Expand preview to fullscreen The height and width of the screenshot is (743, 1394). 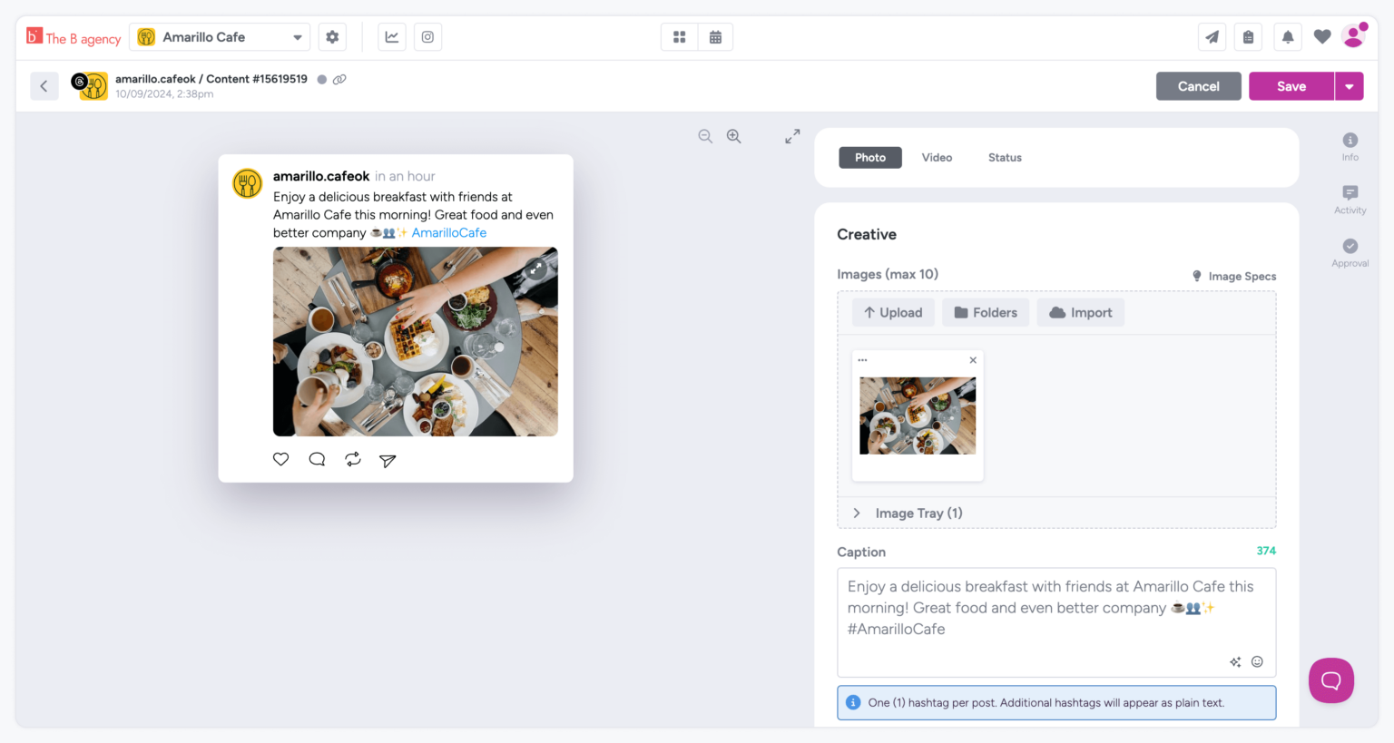[792, 136]
